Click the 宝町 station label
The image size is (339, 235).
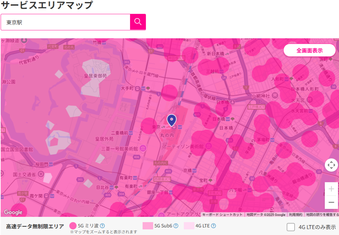click(x=203, y=180)
